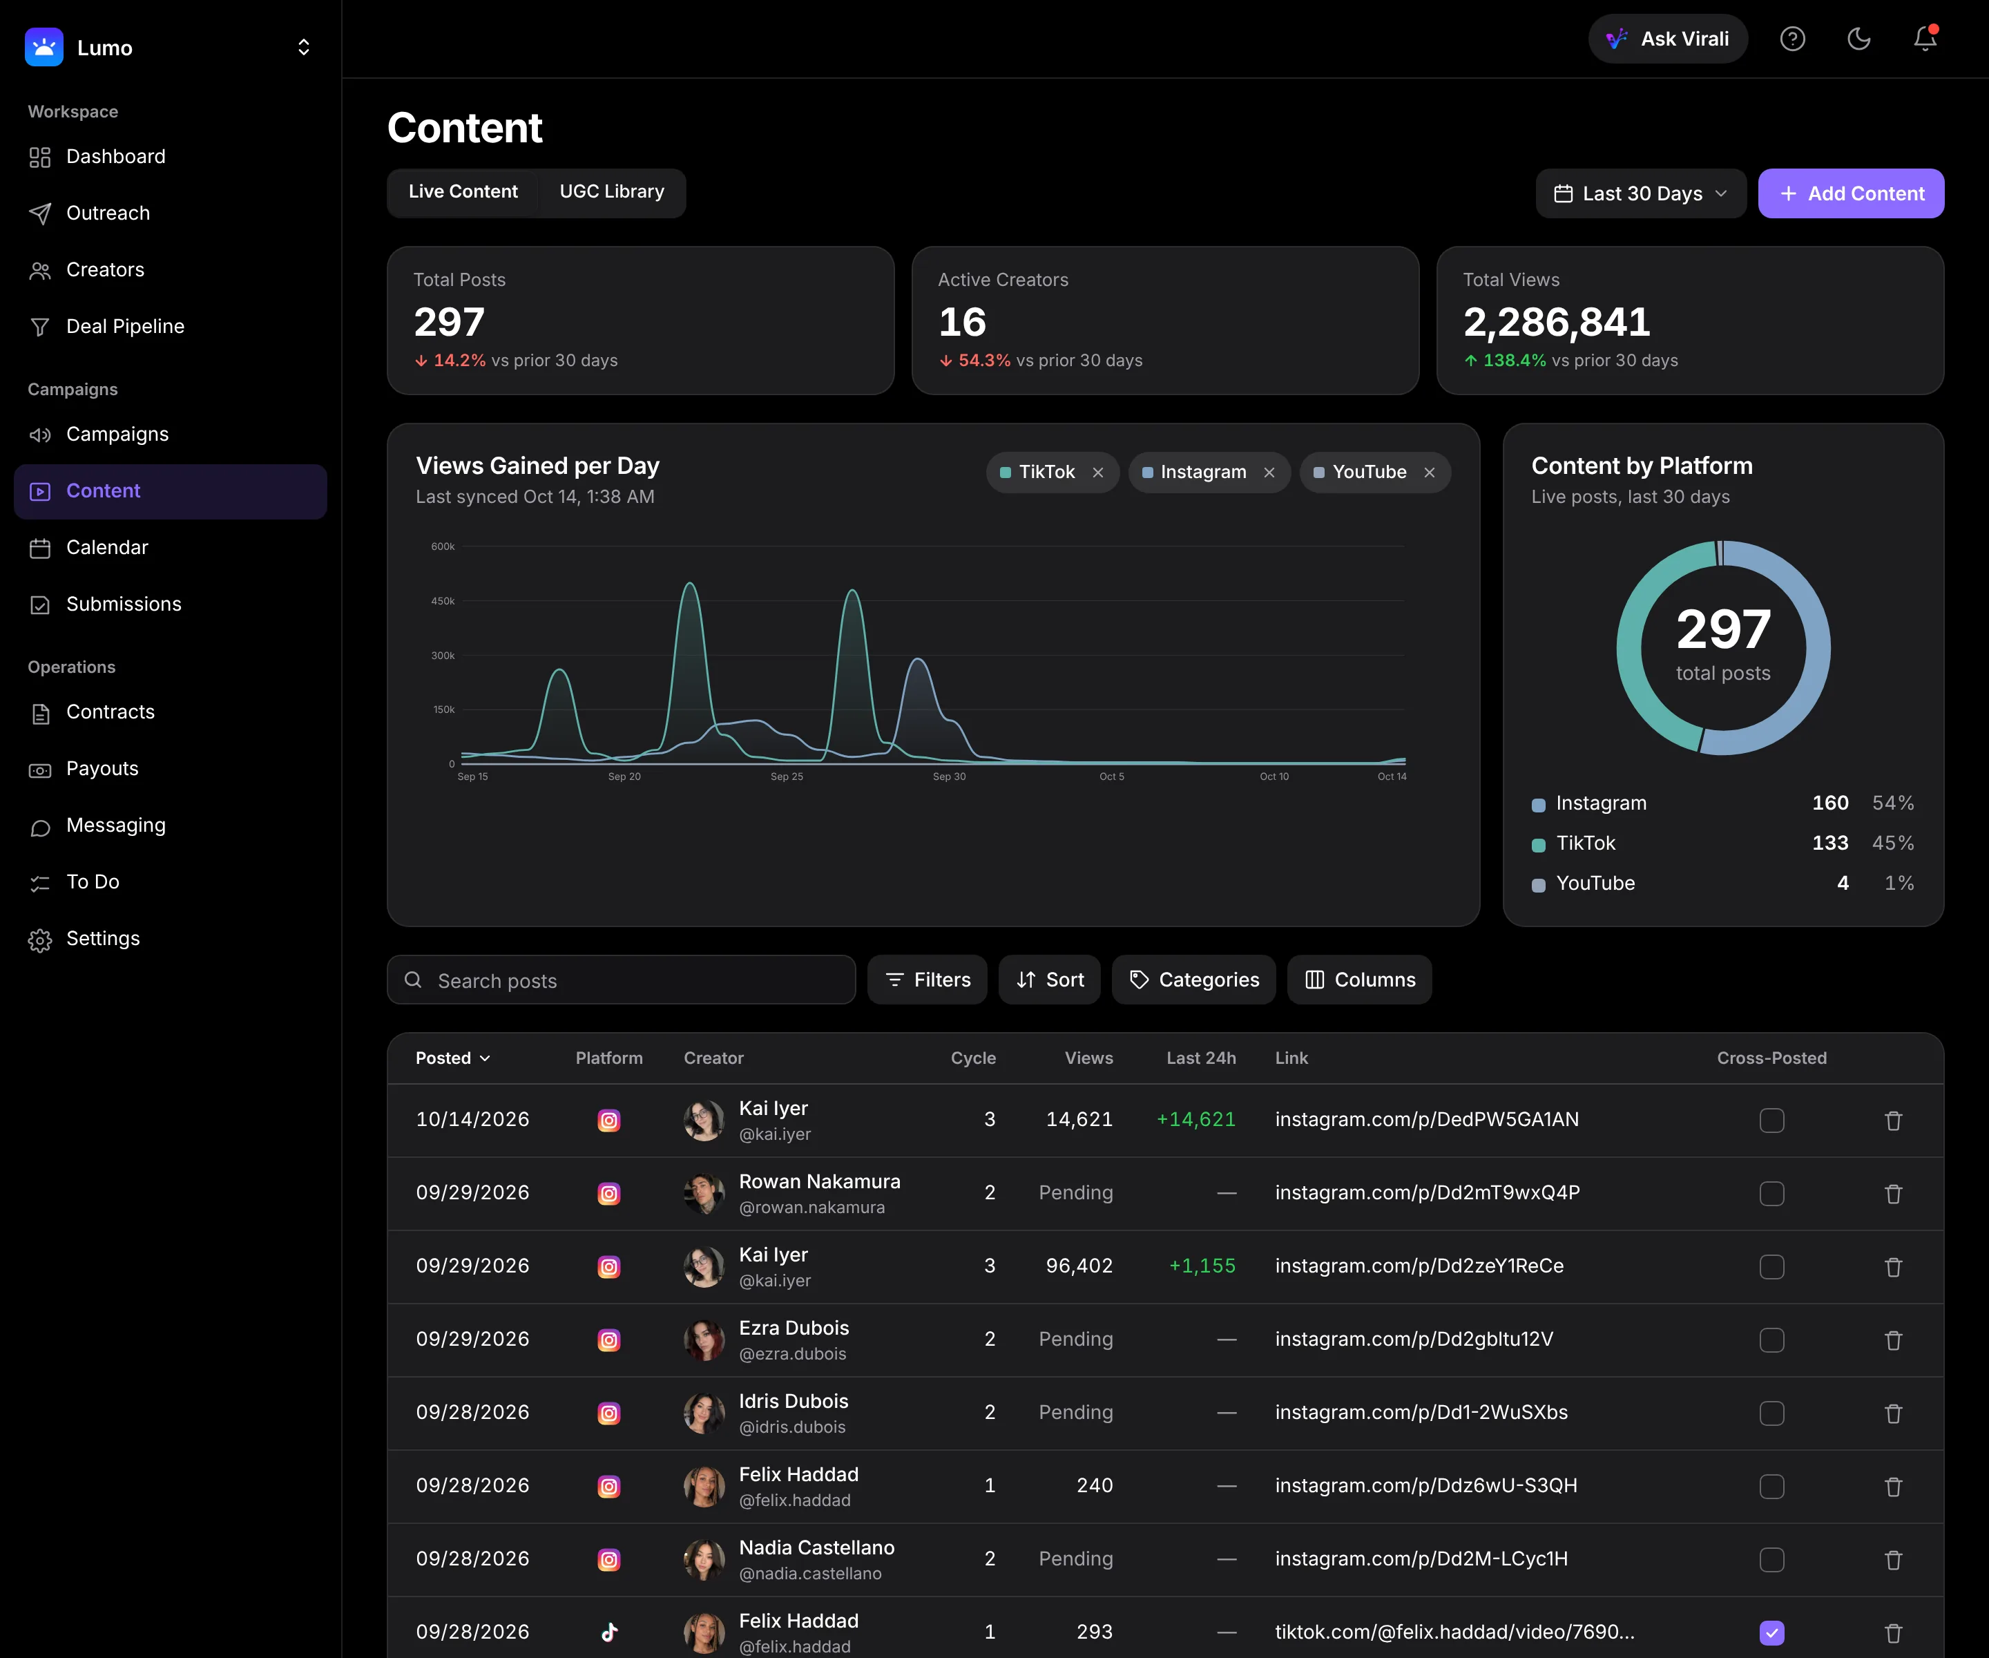1989x1658 pixels.
Task: Switch to the Live Content tab
Action: 463,192
